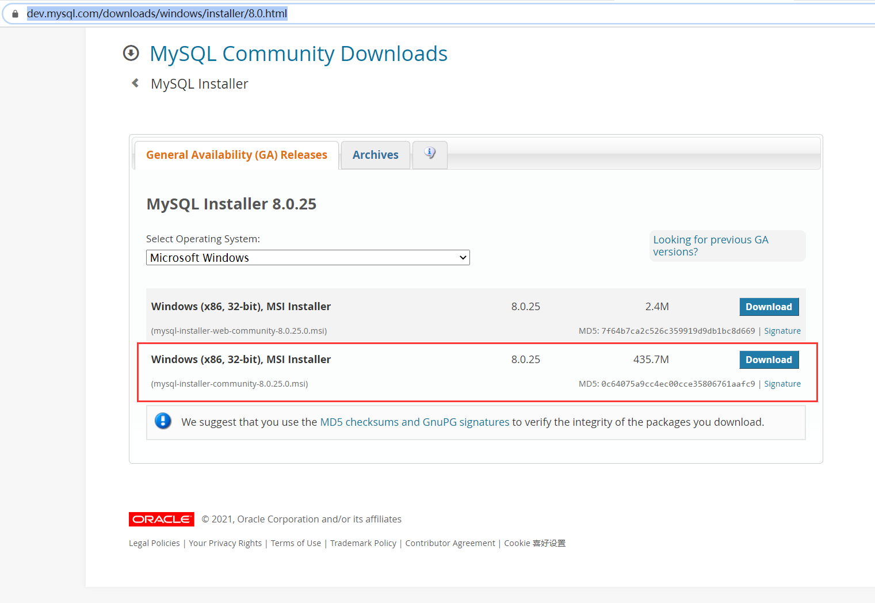Open Signature link for 435.7M installer
The width and height of the screenshot is (875, 603).
click(782, 384)
